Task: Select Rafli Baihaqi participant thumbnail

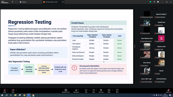Action: [x=147, y=71]
